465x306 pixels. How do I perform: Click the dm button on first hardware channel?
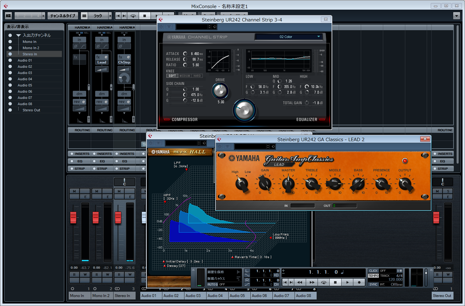(x=80, y=94)
